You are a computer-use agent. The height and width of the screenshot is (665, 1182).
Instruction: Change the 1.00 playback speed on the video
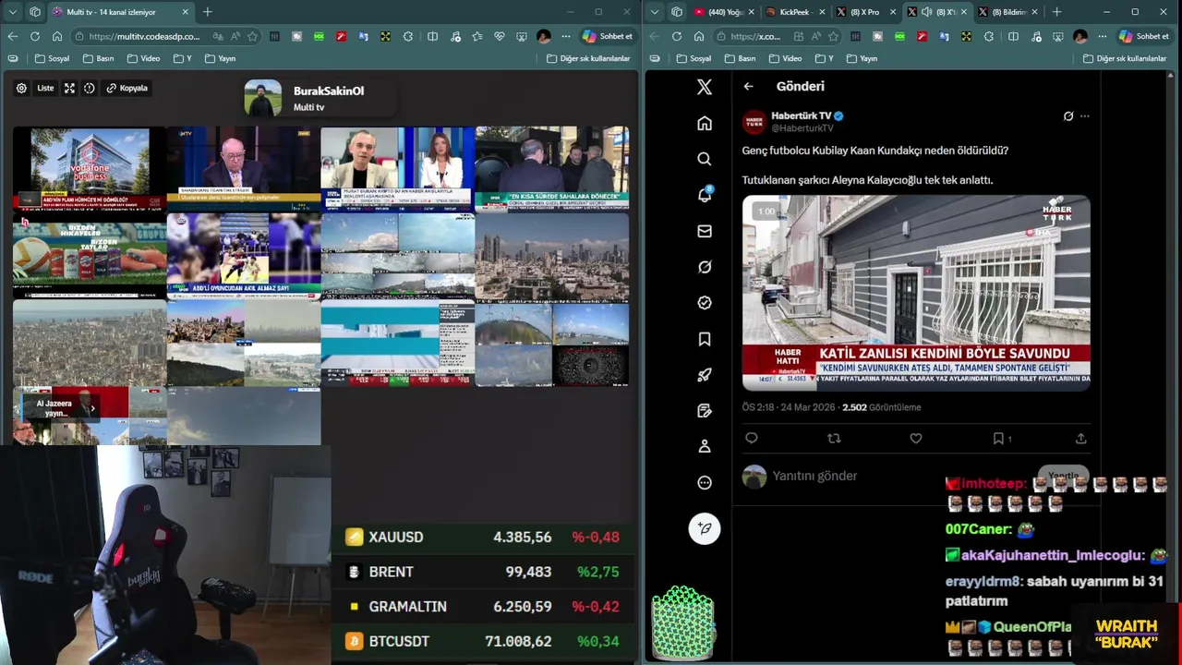[766, 212]
